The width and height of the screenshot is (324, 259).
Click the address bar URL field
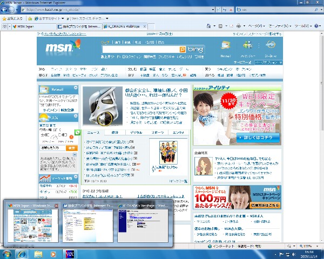(x=117, y=10)
